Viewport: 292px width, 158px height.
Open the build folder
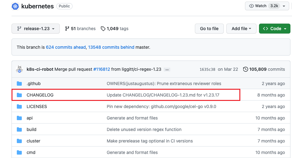[31, 129]
